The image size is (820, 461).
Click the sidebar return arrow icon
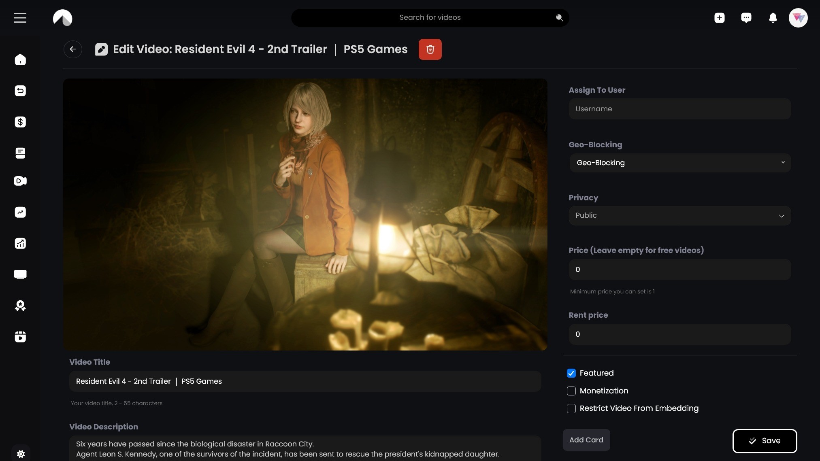point(20,91)
